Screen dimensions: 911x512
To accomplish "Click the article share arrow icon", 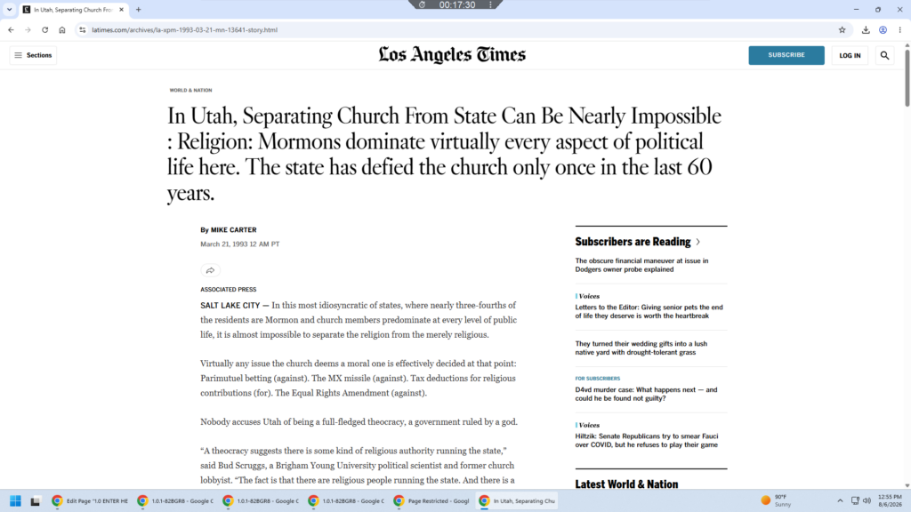I will tap(210, 270).
